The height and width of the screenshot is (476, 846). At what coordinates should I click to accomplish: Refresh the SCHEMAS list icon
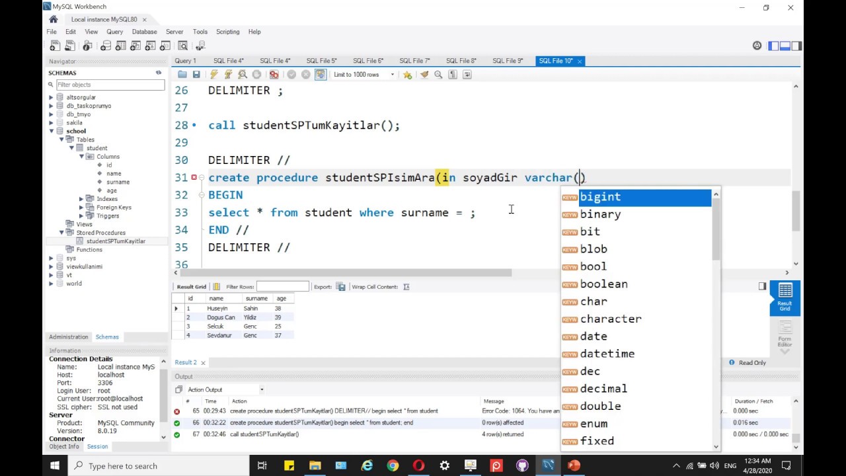(159, 73)
